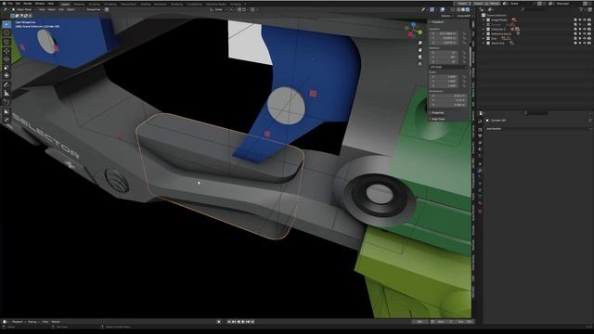Image resolution: width=594 pixels, height=334 pixels.
Task: Switch to the Shading workspace tab
Action: [x=146, y=4]
